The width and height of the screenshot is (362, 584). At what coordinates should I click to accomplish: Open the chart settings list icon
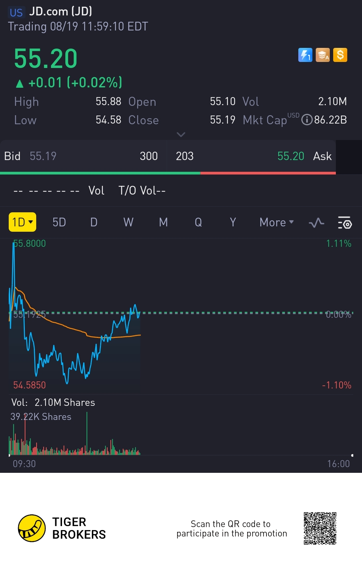point(345,223)
